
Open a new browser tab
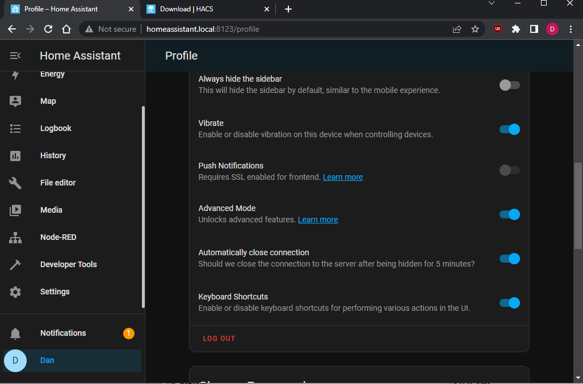[x=288, y=9]
